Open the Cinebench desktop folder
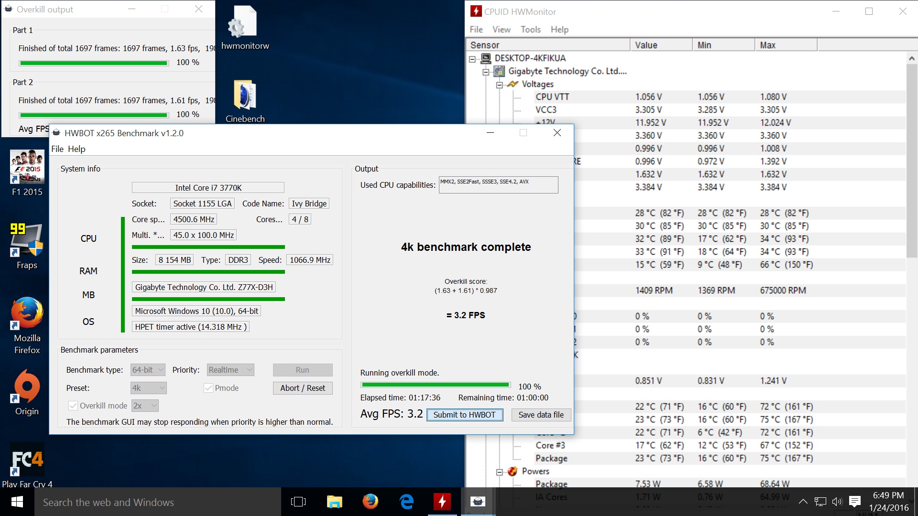 pyautogui.click(x=245, y=101)
